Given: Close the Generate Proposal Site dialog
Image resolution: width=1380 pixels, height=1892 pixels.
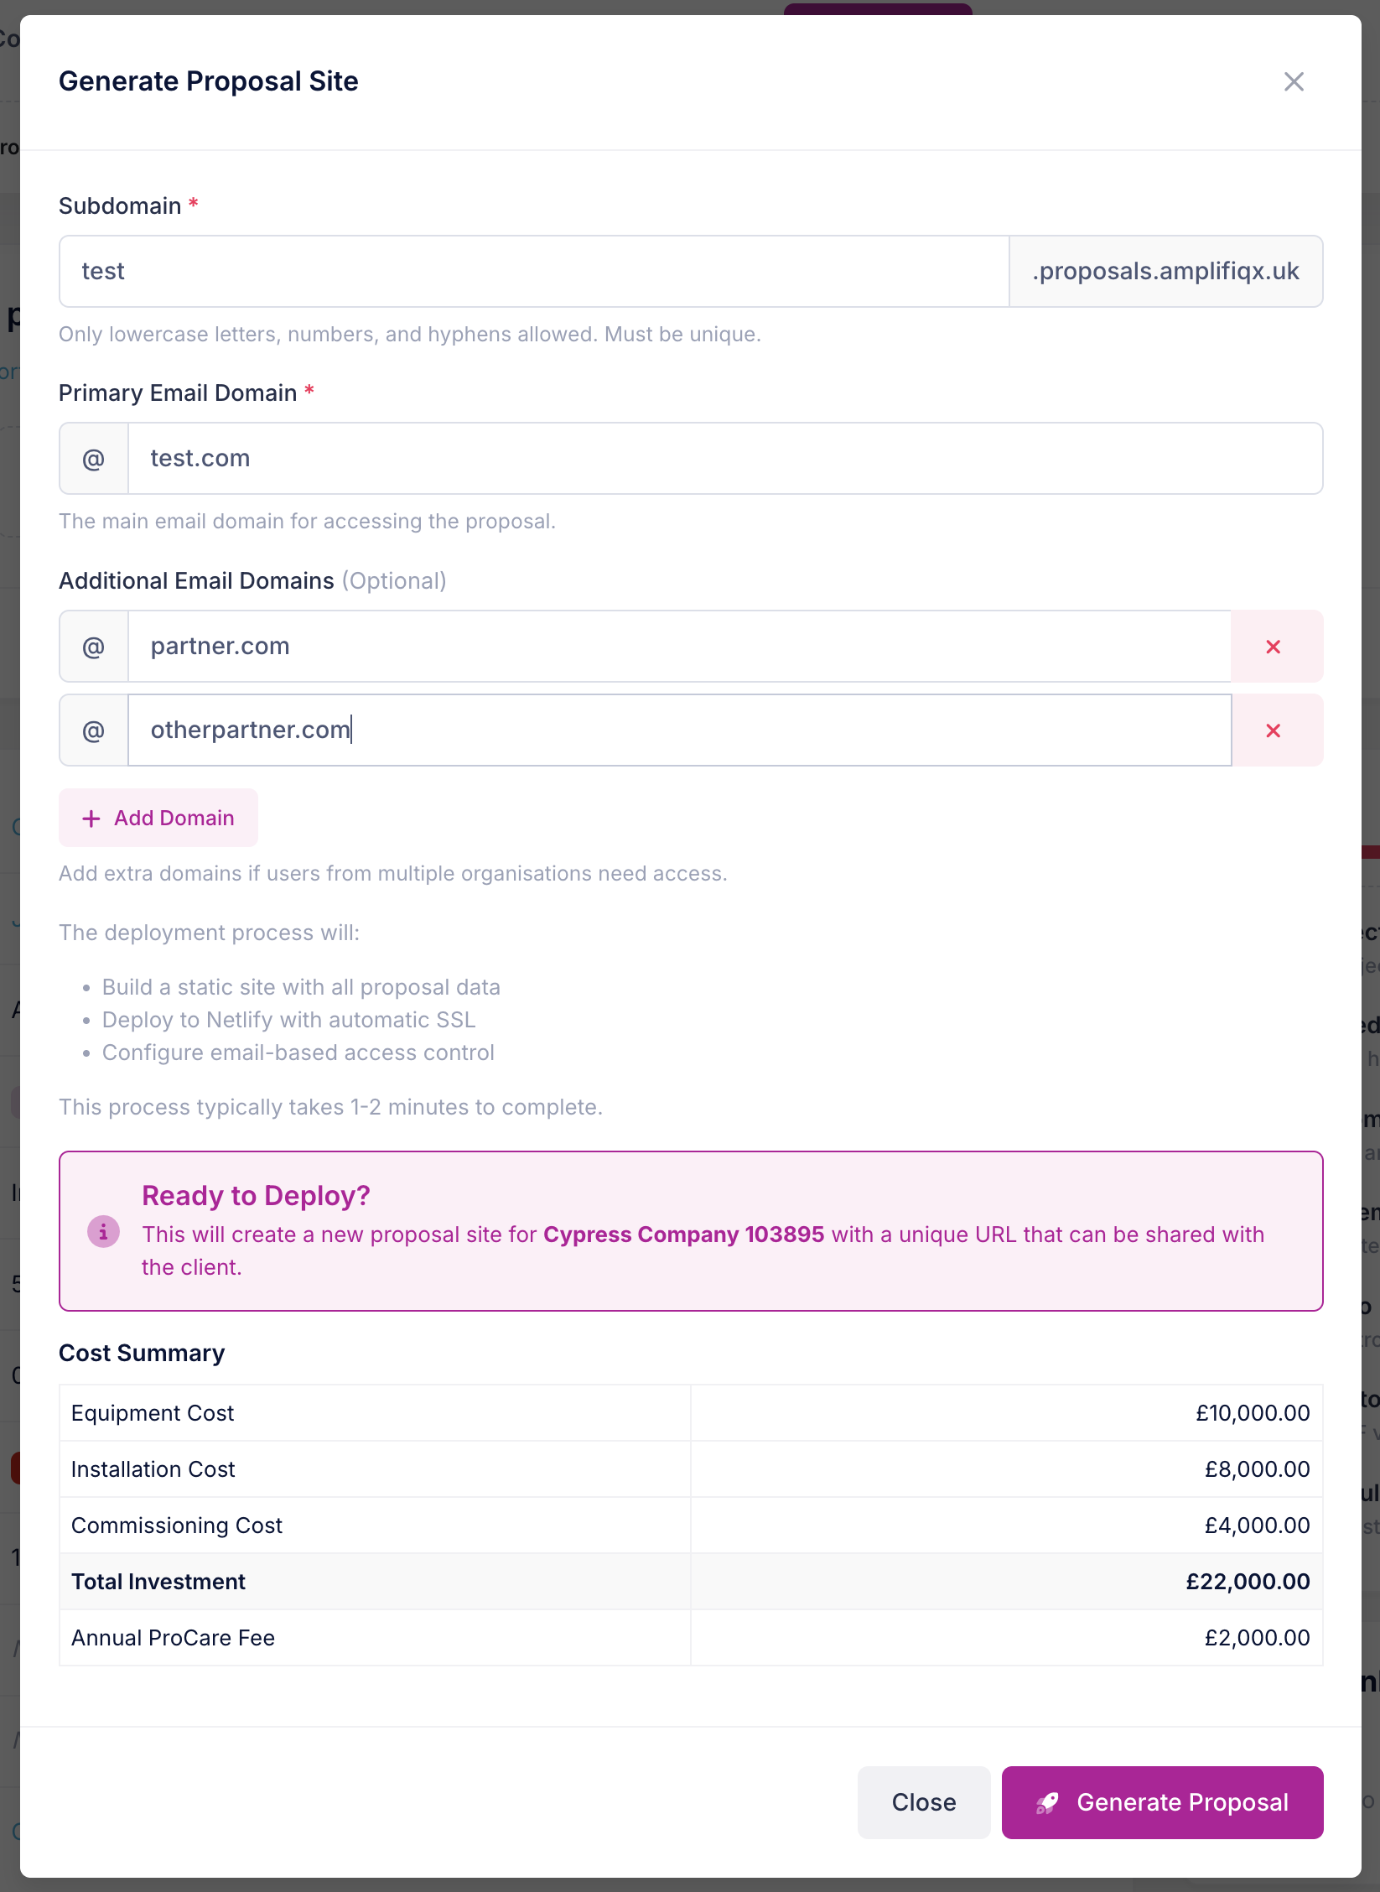Looking at the screenshot, I should click(1294, 81).
